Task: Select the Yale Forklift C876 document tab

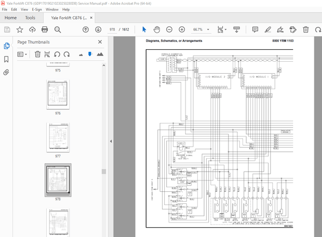Action: pyautogui.click(x=69, y=18)
